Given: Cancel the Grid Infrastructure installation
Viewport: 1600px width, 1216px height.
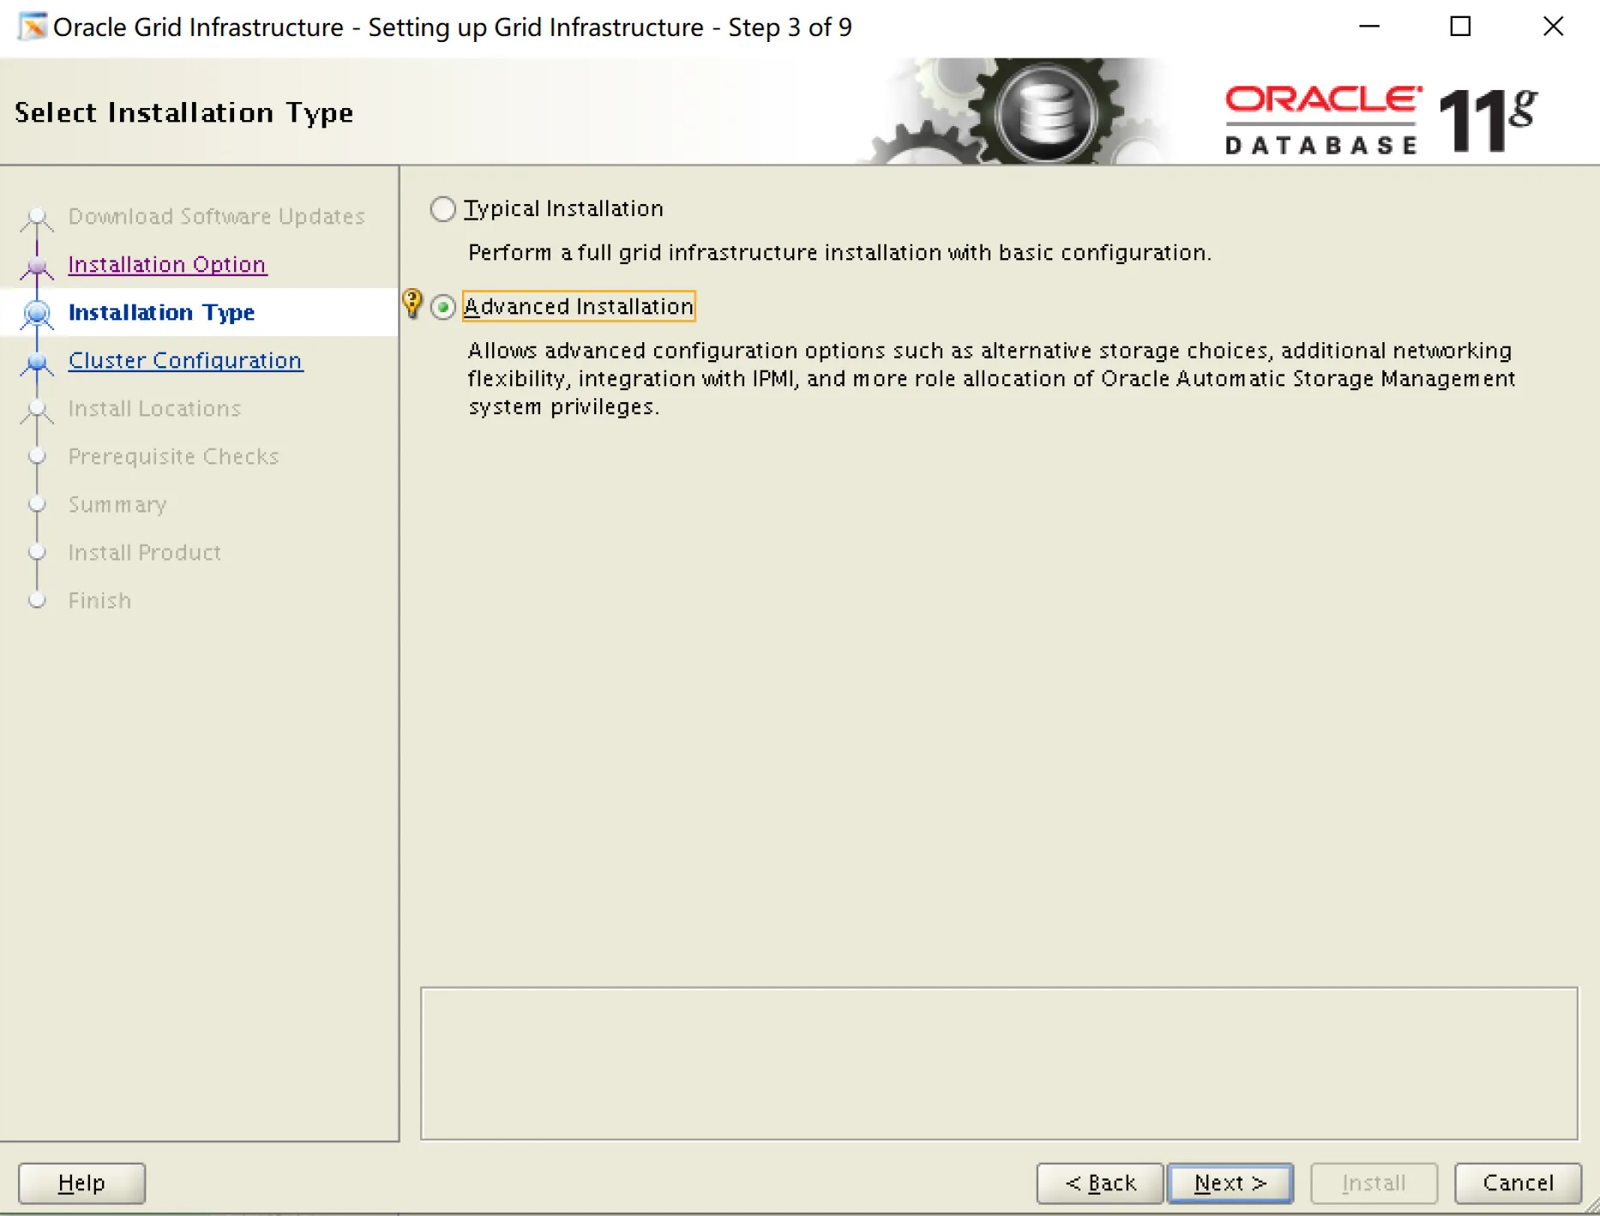Looking at the screenshot, I should coord(1518,1183).
